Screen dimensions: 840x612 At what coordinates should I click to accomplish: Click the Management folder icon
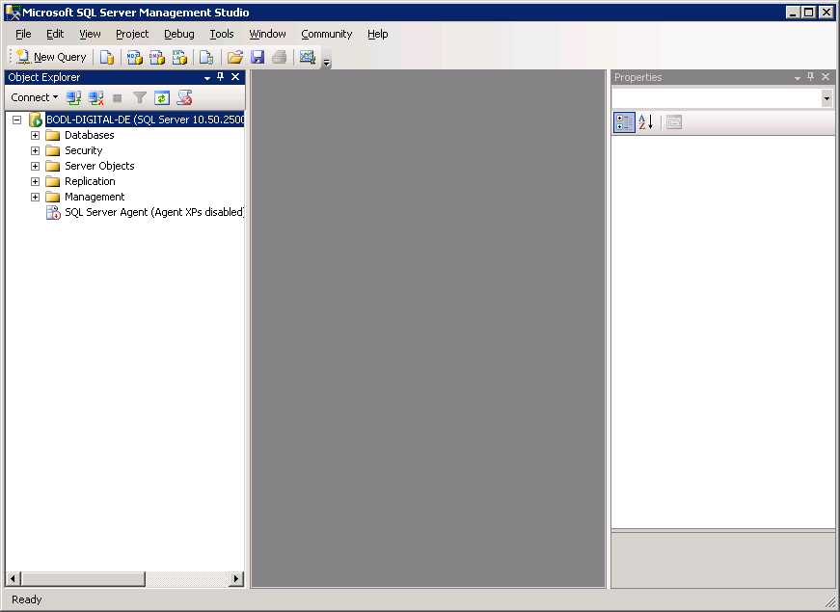pos(52,197)
